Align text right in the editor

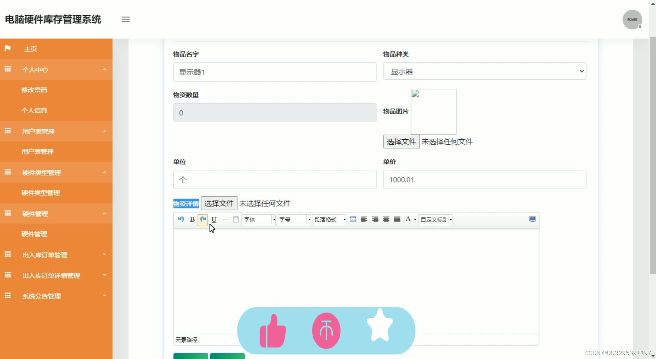[x=375, y=219]
